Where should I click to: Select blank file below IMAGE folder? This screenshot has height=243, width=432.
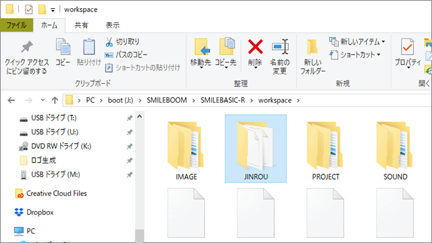[186, 213]
